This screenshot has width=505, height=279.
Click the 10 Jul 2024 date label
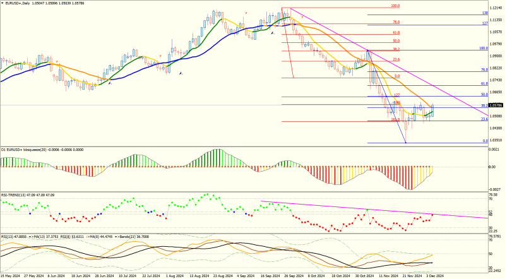(x=128, y=276)
